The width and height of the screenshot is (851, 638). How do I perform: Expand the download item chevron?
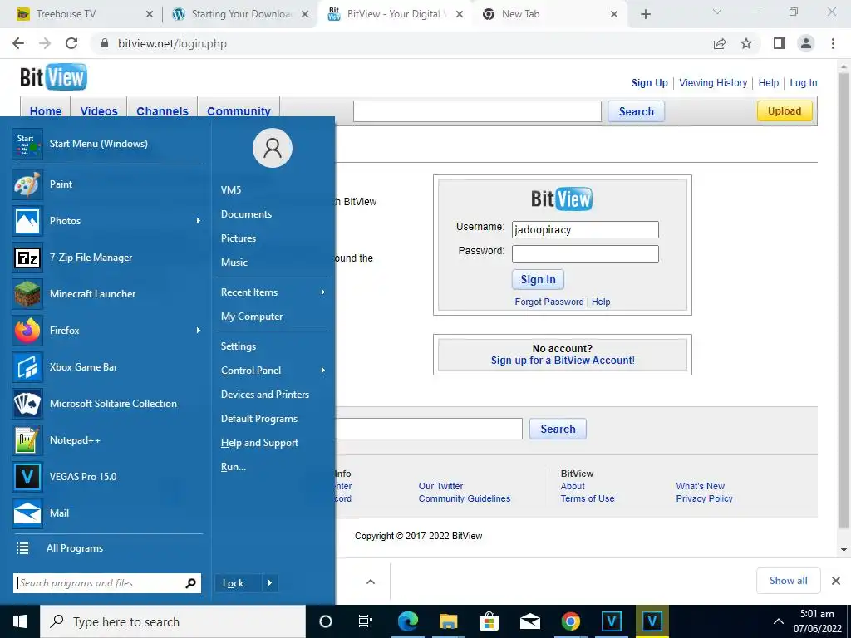click(371, 582)
